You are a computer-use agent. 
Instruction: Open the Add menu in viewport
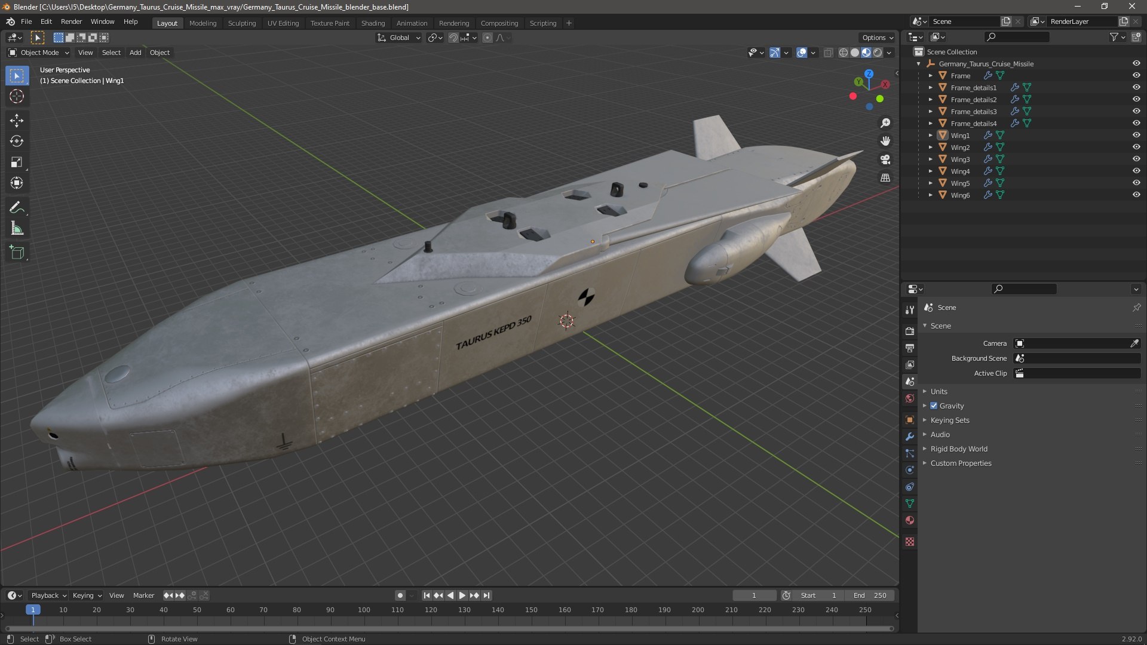(136, 53)
